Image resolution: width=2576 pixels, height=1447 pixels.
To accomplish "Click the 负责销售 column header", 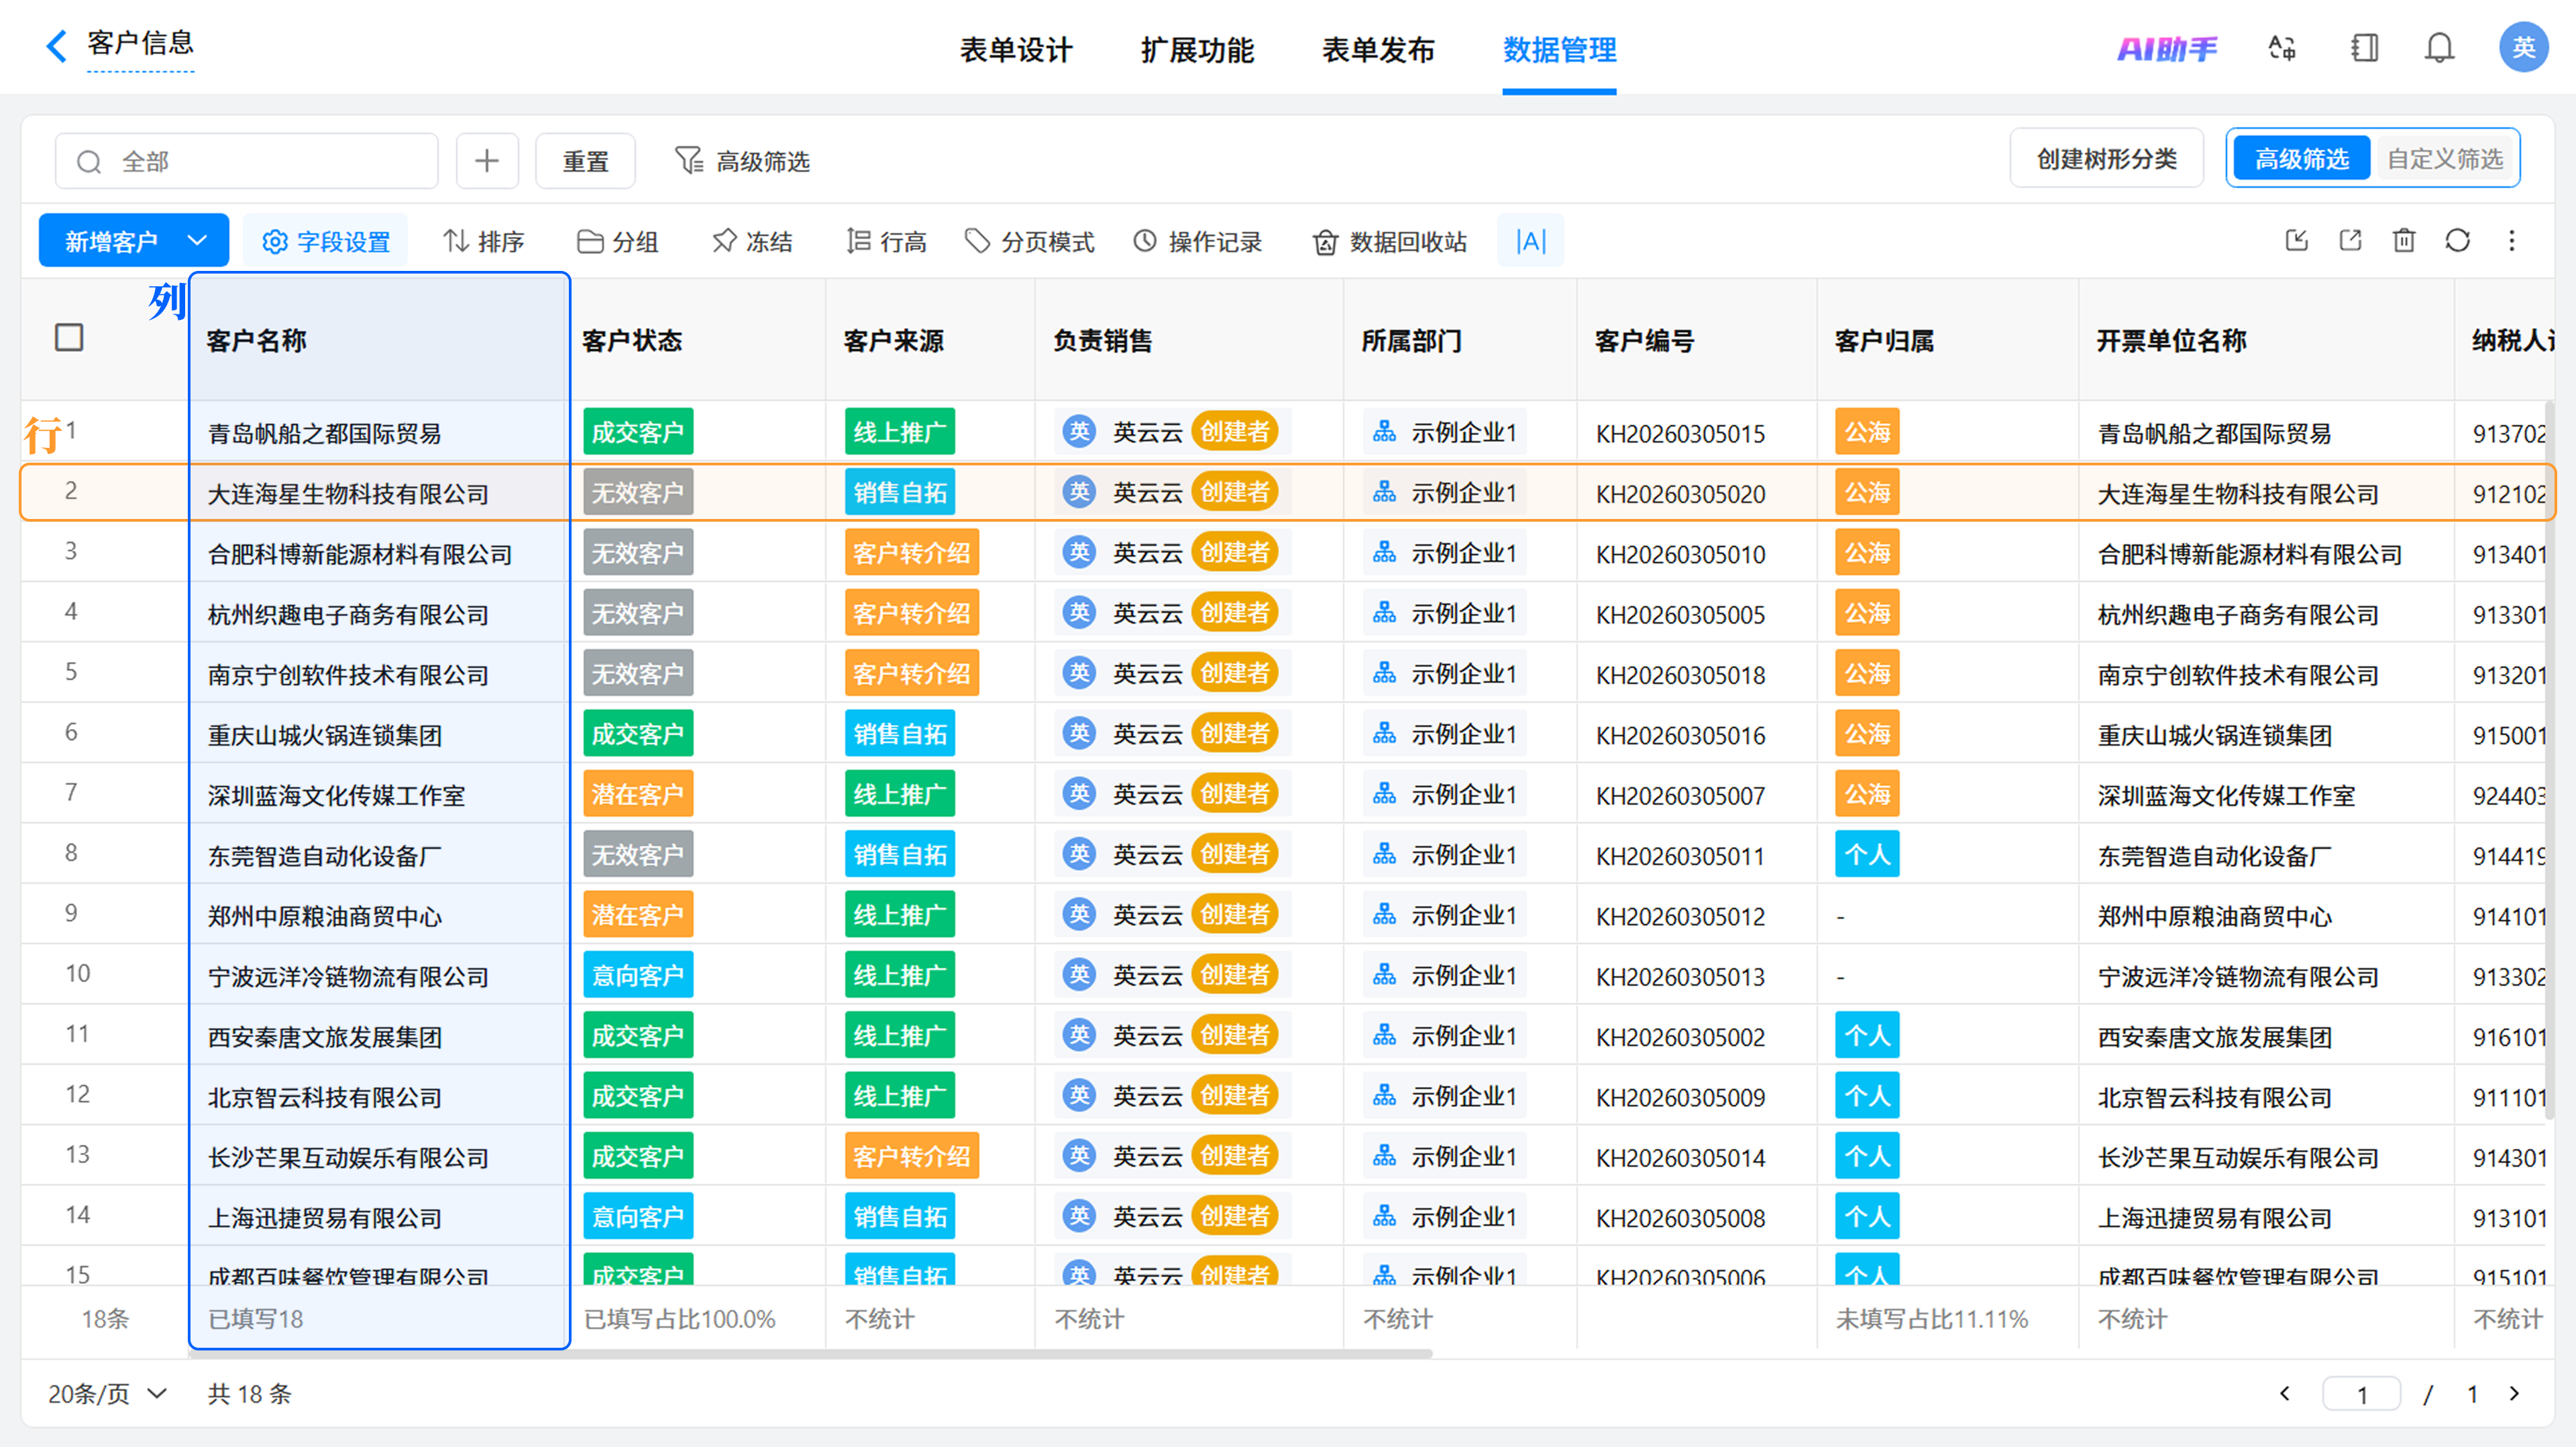I will [x=1102, y=341].
